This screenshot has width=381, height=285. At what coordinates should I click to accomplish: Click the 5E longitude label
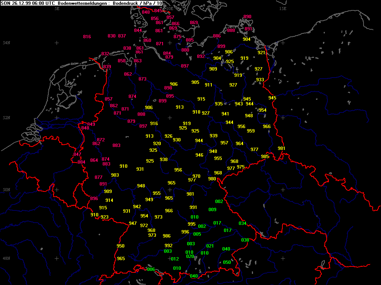point(57,9)
